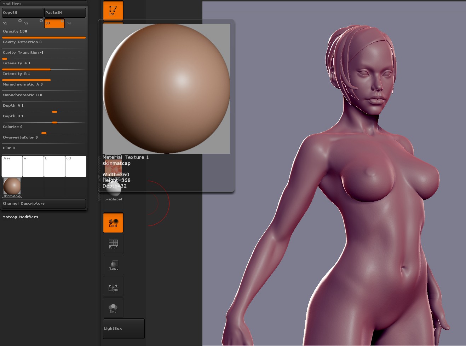466x346 pixels.
Task: Select shader slot S3
Action: (54, 23)
